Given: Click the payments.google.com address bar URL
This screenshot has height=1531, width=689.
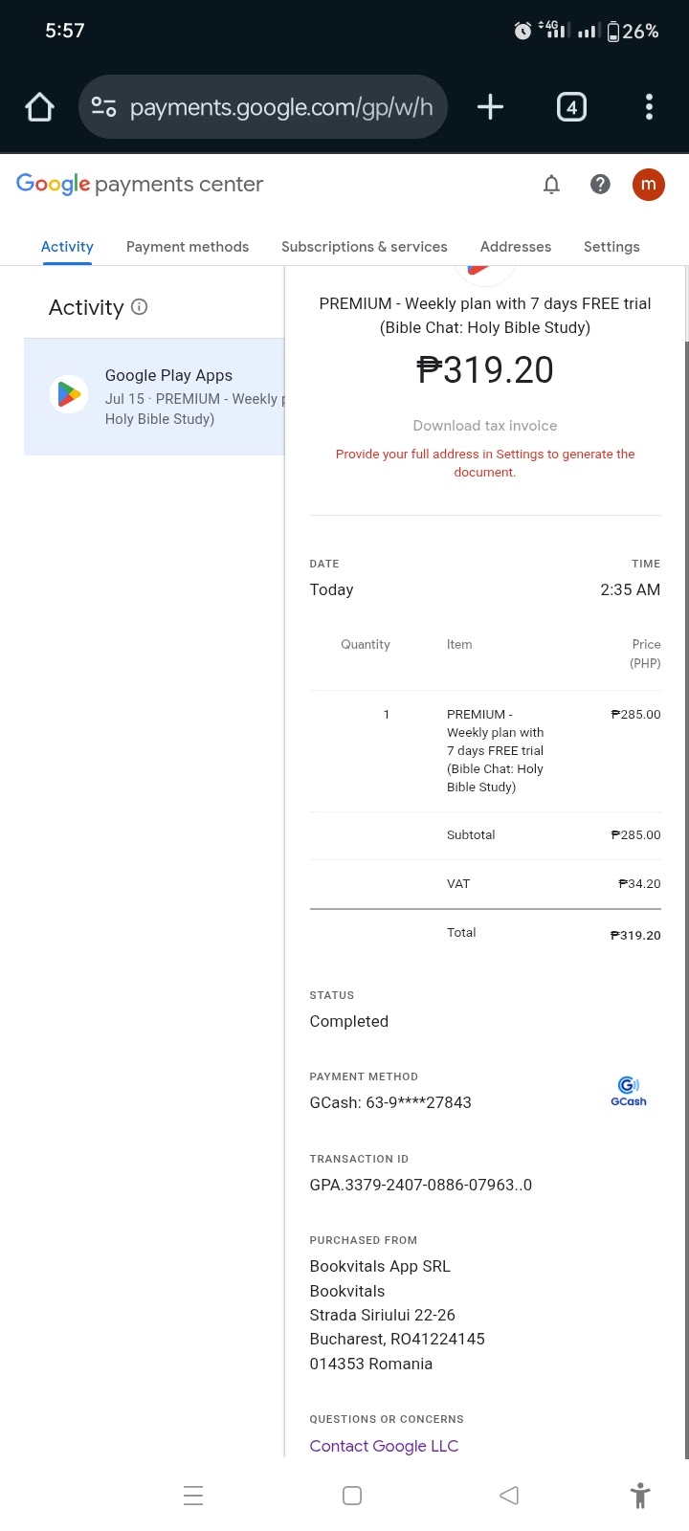Looking at the screenshot, I should pos(281,107).
